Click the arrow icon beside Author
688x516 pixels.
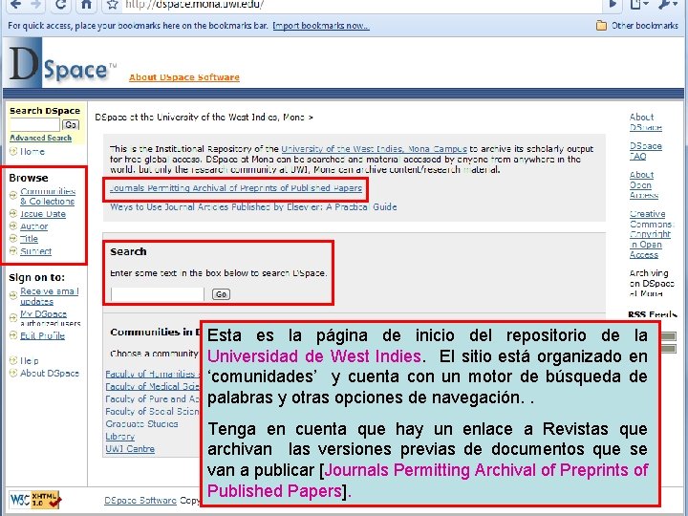tap(13, 226)
